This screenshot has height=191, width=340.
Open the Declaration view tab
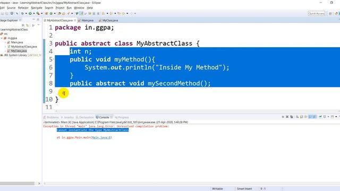85,117
